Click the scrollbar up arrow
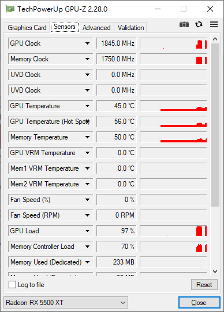The image size is (224, 312). [x=215, y=39]
